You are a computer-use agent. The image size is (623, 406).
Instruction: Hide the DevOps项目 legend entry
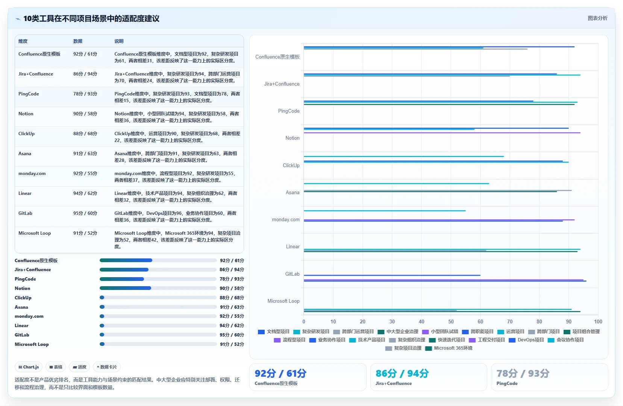526,340
